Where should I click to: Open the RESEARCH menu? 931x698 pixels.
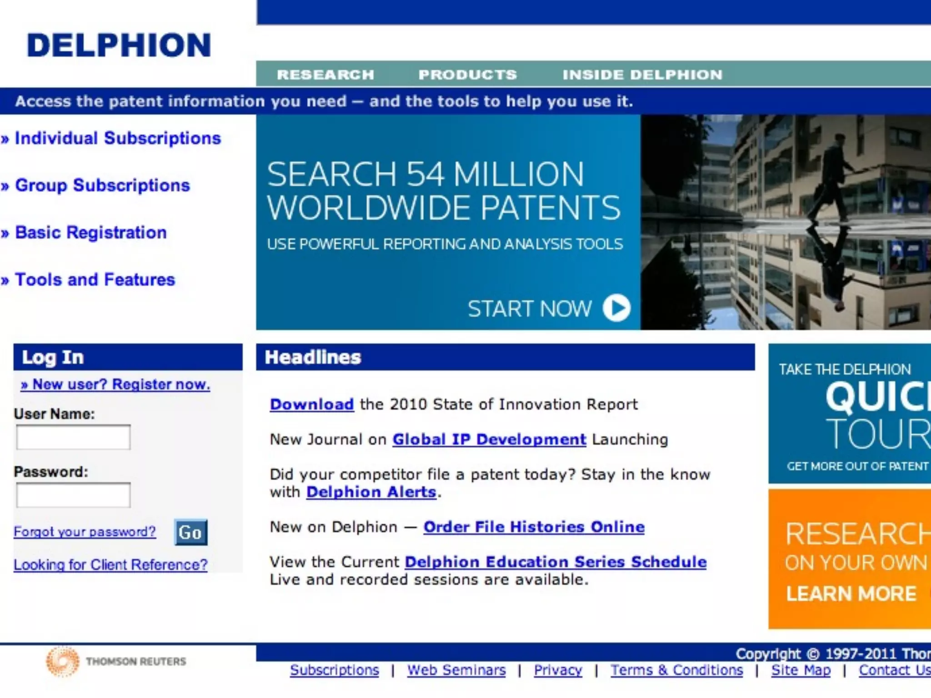(325, 75)
